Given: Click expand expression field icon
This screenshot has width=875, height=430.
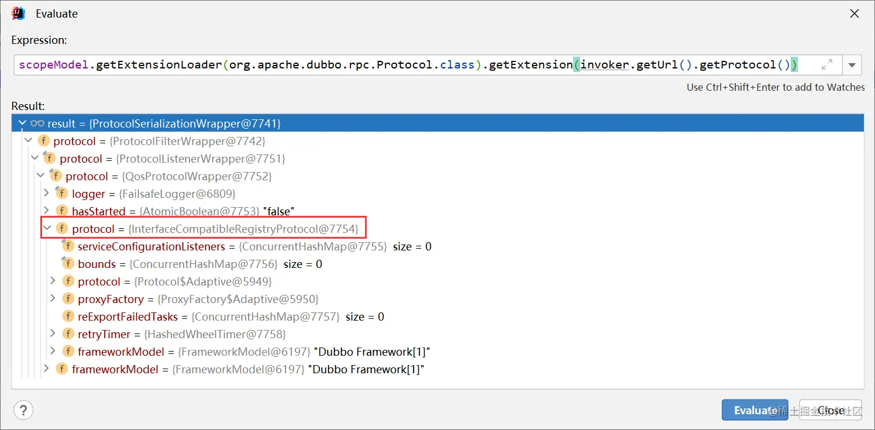Looking at the screenshot, I should (x=827, y=65).
